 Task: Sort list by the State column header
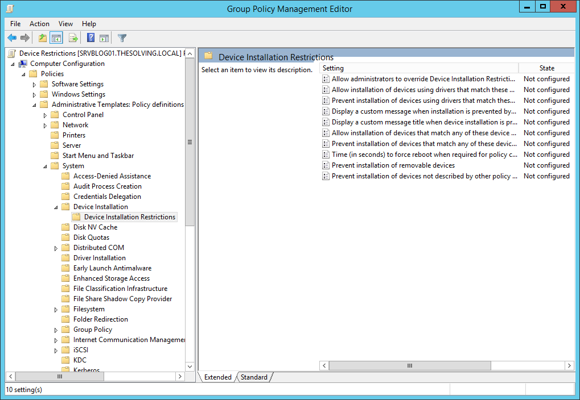point(546,68)
